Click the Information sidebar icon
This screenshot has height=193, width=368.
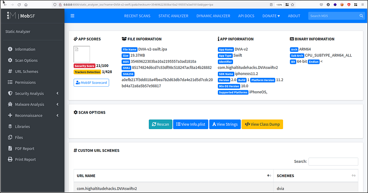point(10,49)
